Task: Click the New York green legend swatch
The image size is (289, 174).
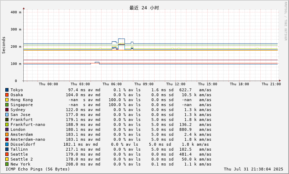Action: click(7, 164)
